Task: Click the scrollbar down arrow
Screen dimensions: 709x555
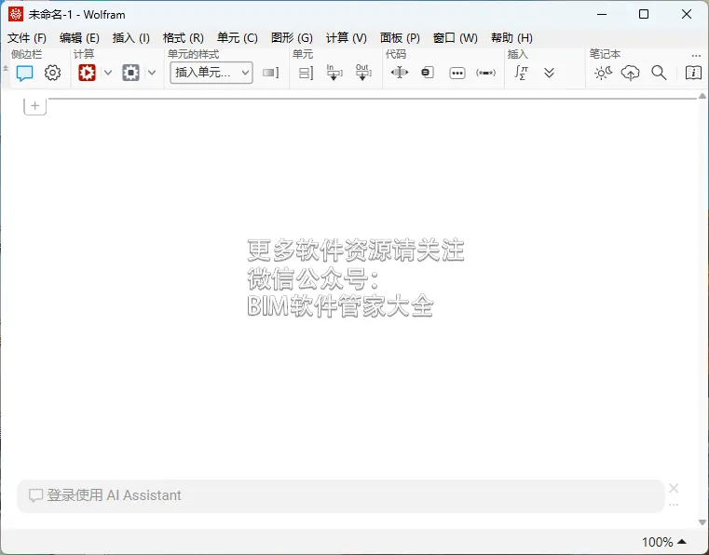Action: [x=702, y=522]
